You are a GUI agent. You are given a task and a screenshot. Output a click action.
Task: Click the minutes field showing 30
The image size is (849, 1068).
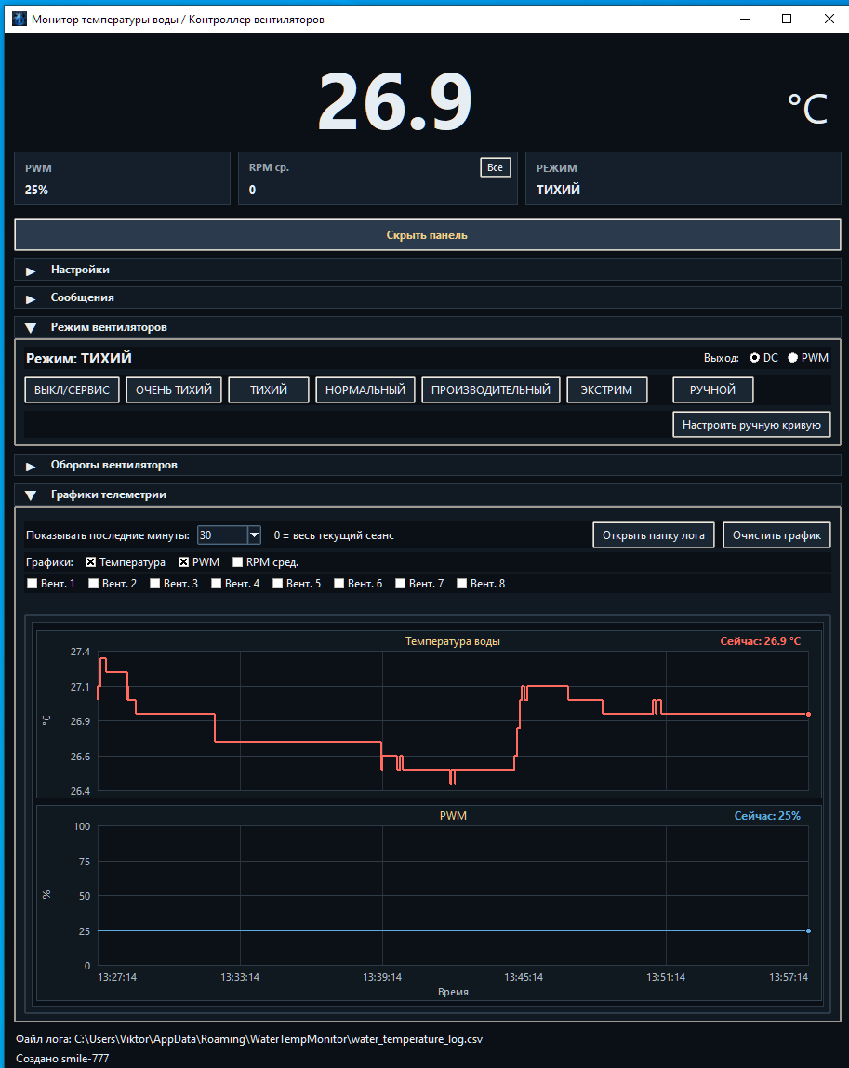(x=222, y=535)
